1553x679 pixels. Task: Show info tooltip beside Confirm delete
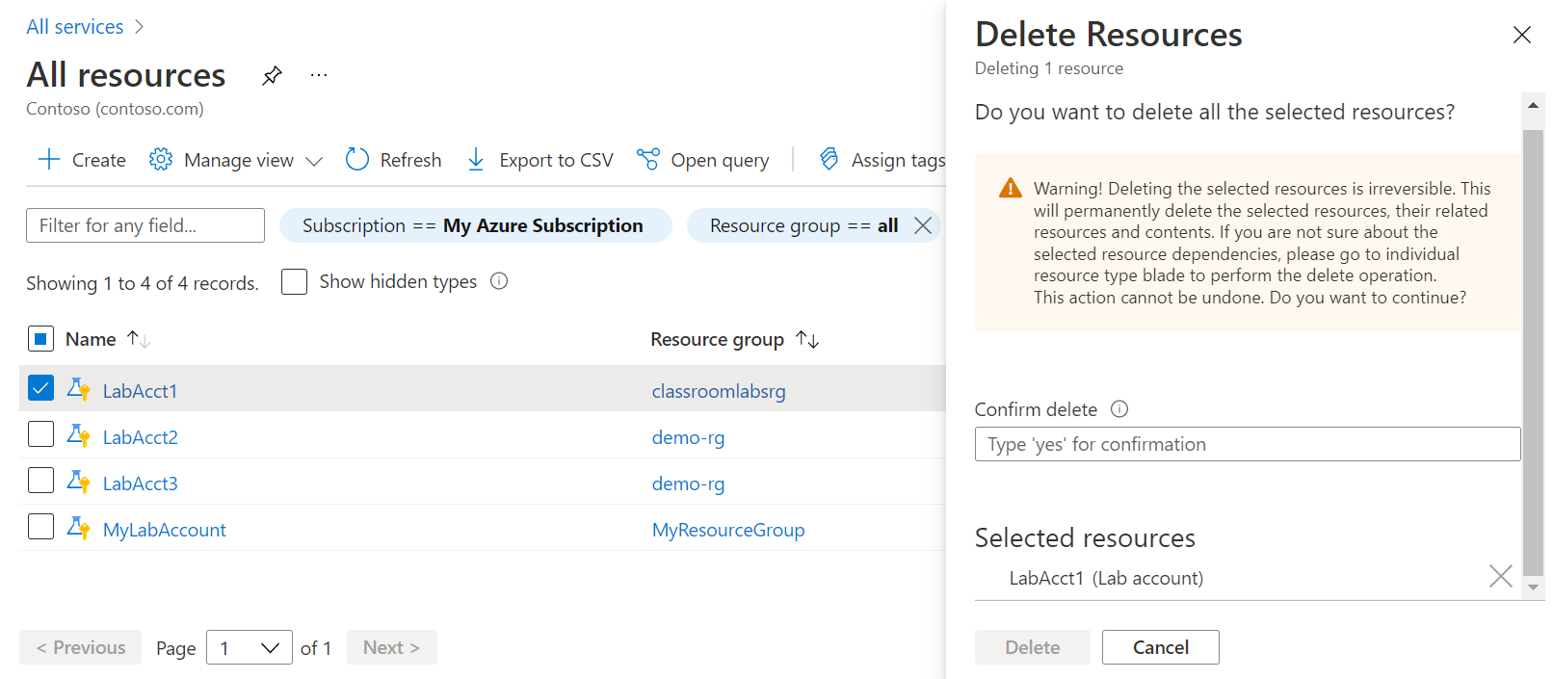point(1119,409)
